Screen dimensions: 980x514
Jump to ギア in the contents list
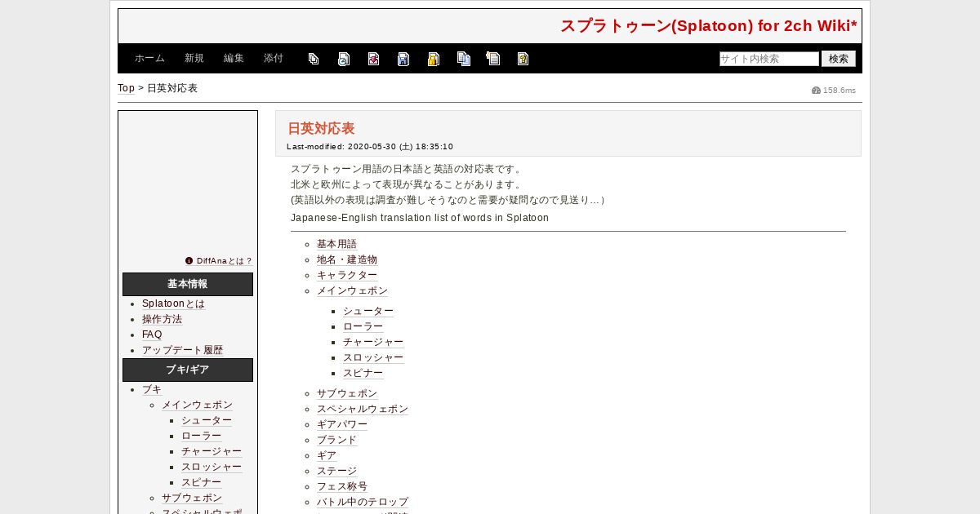327,456
